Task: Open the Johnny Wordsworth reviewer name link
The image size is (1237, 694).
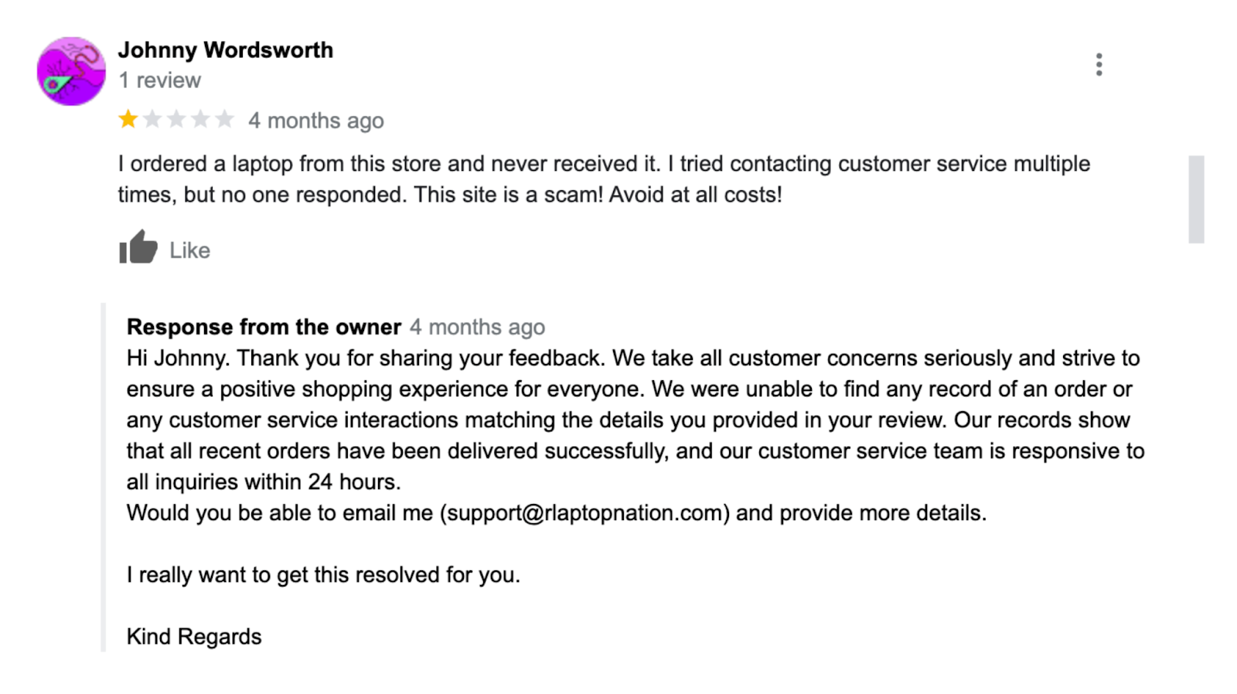Action: pyautogui.click(x=225, y=50)
